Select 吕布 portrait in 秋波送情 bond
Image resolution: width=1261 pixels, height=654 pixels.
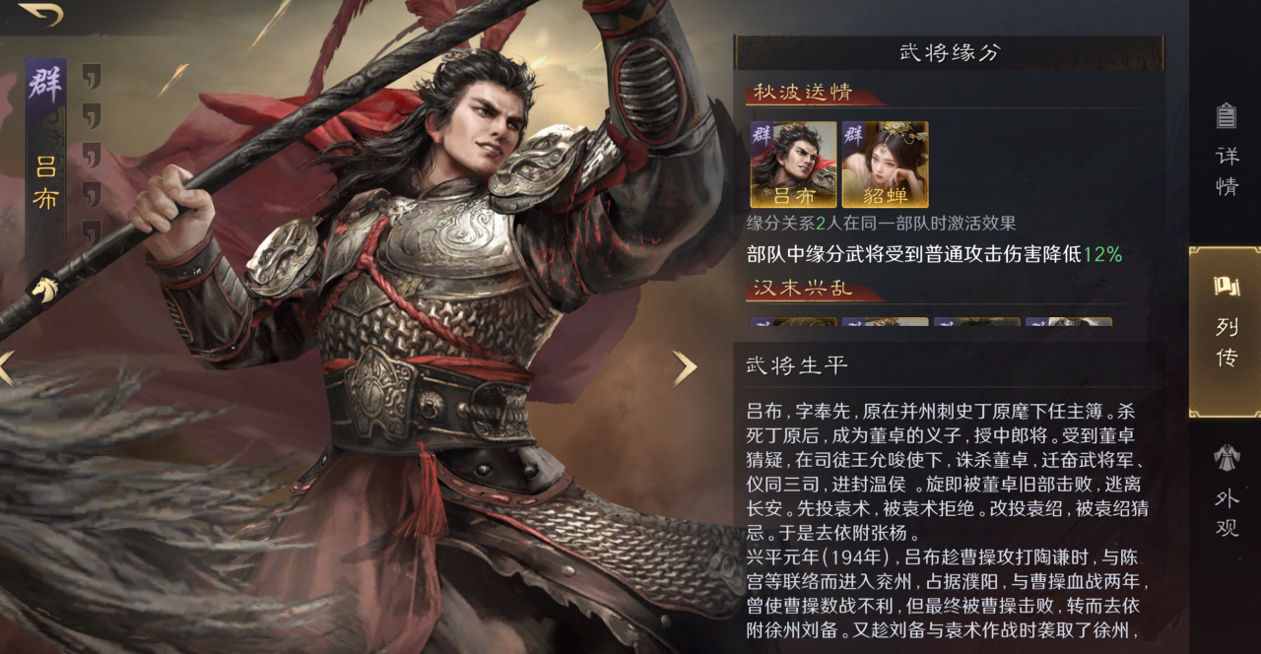coord(793,164)
